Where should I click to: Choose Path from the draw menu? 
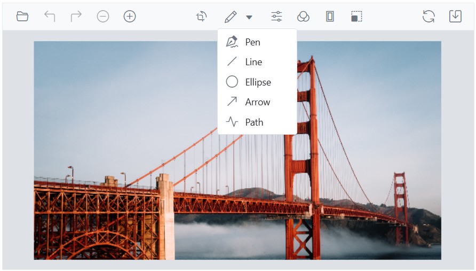click(257, 122)
